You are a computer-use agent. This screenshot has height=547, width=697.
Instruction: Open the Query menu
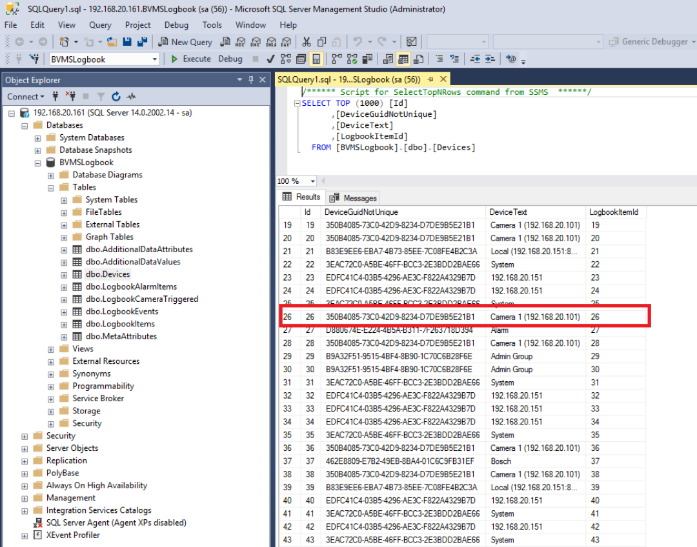click(100, 25)
